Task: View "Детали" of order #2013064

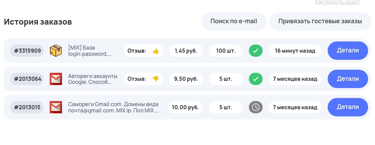Action: 348,79
